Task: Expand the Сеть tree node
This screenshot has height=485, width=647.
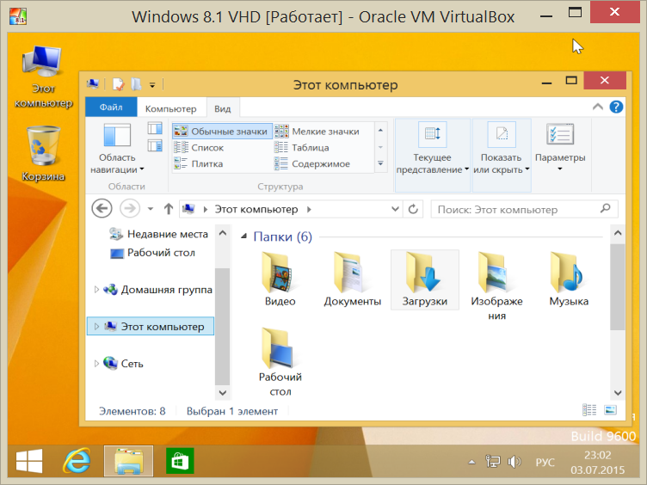Action: (x=96, y=364)
